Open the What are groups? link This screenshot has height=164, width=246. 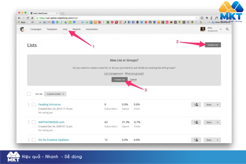(134, 73)
